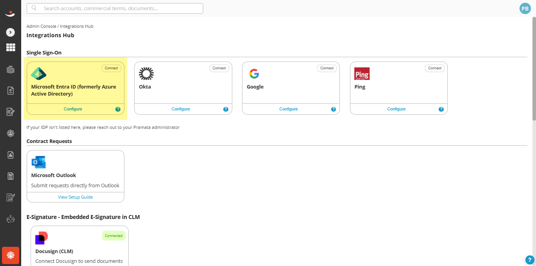The height and width of the screenshot is (266, 536).
Task: Open Configure link for Google SSO
Action: tap(289, 109)
